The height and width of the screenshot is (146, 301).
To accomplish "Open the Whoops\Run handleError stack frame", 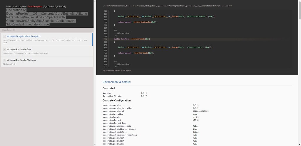I will tap(19, 49).
